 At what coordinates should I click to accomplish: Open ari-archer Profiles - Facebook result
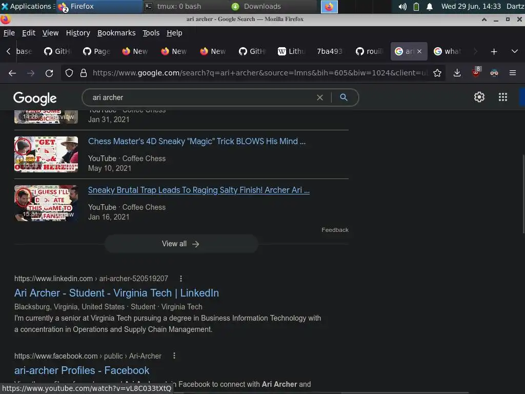pos(82,370)
